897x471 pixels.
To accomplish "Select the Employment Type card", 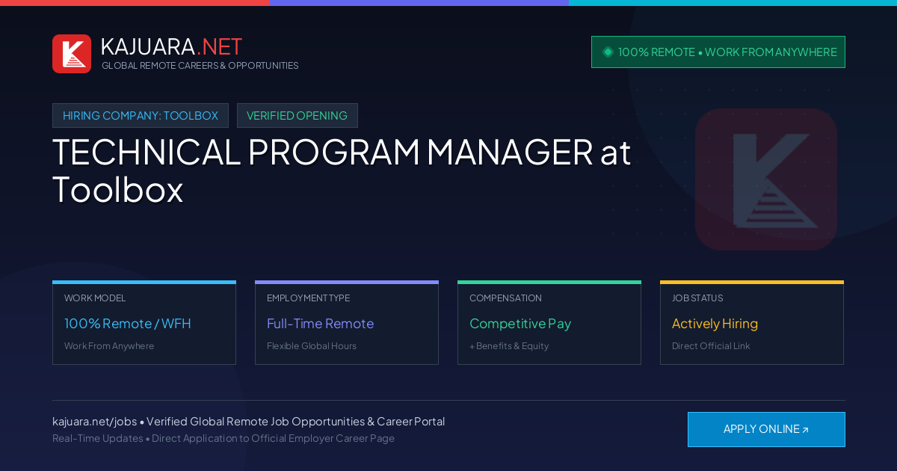I will click(x=347, y=323).
